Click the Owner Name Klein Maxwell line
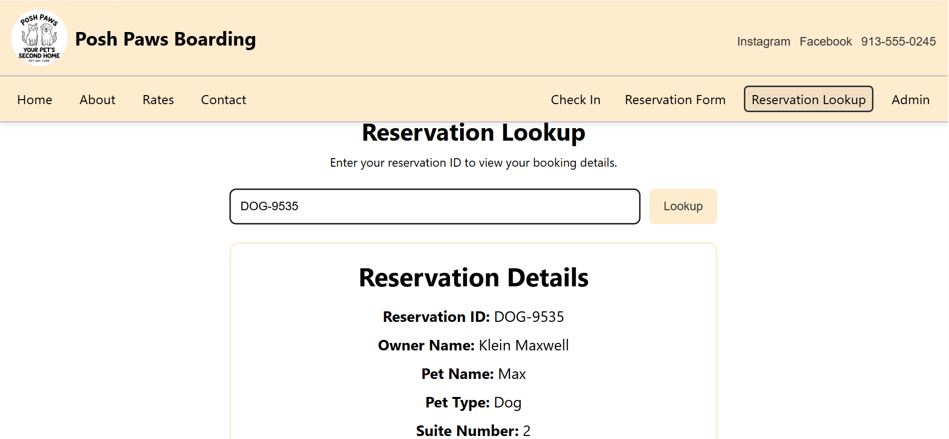The height and width of the screenshot is (439, 949). [x=473, y=345]
